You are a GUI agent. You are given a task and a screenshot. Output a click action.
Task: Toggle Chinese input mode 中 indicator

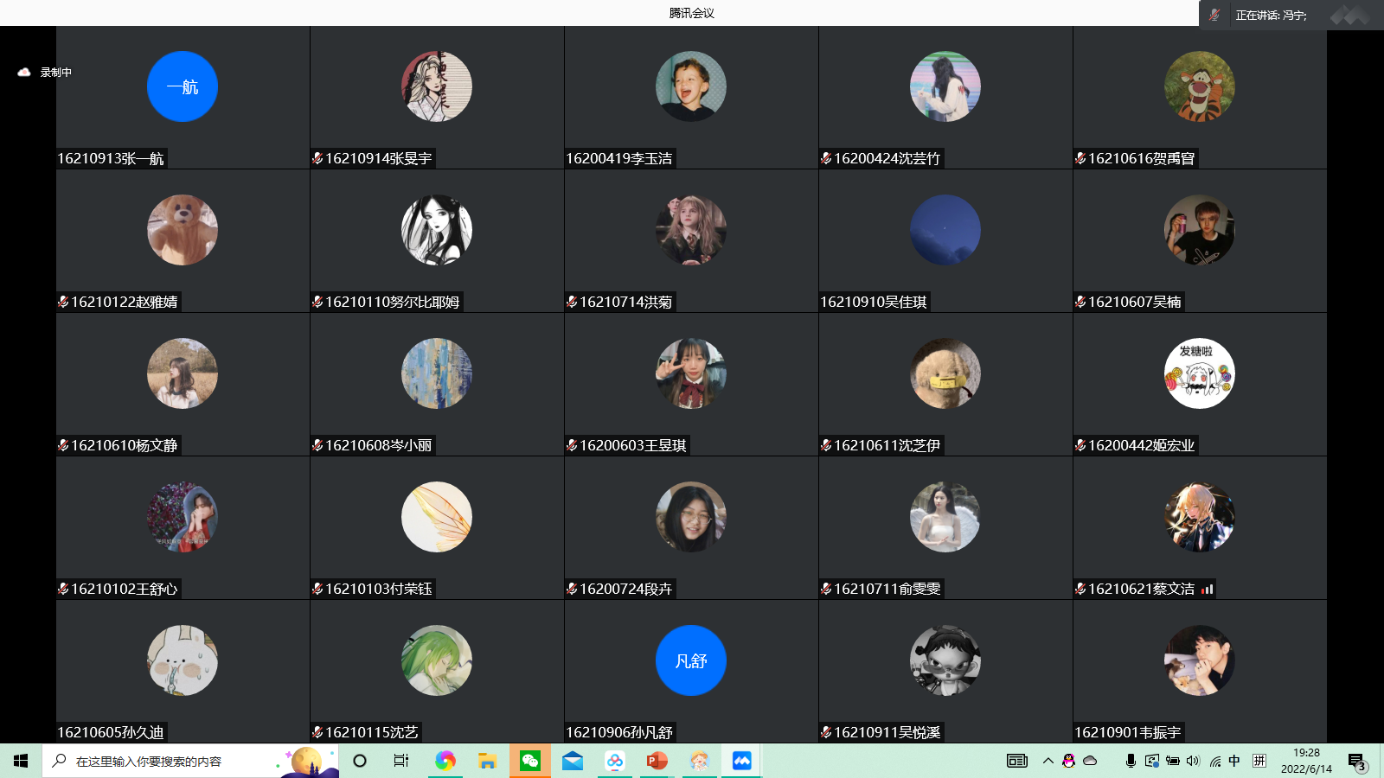1234,761
